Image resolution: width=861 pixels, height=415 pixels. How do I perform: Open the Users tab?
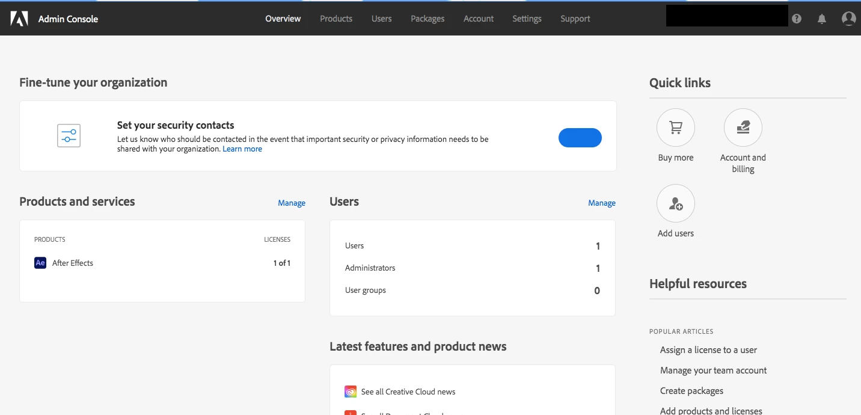(x=382, y=19)
